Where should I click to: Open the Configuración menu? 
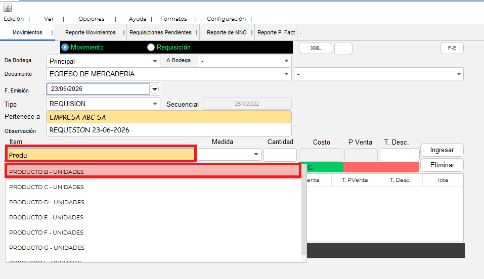click(226, 19)
